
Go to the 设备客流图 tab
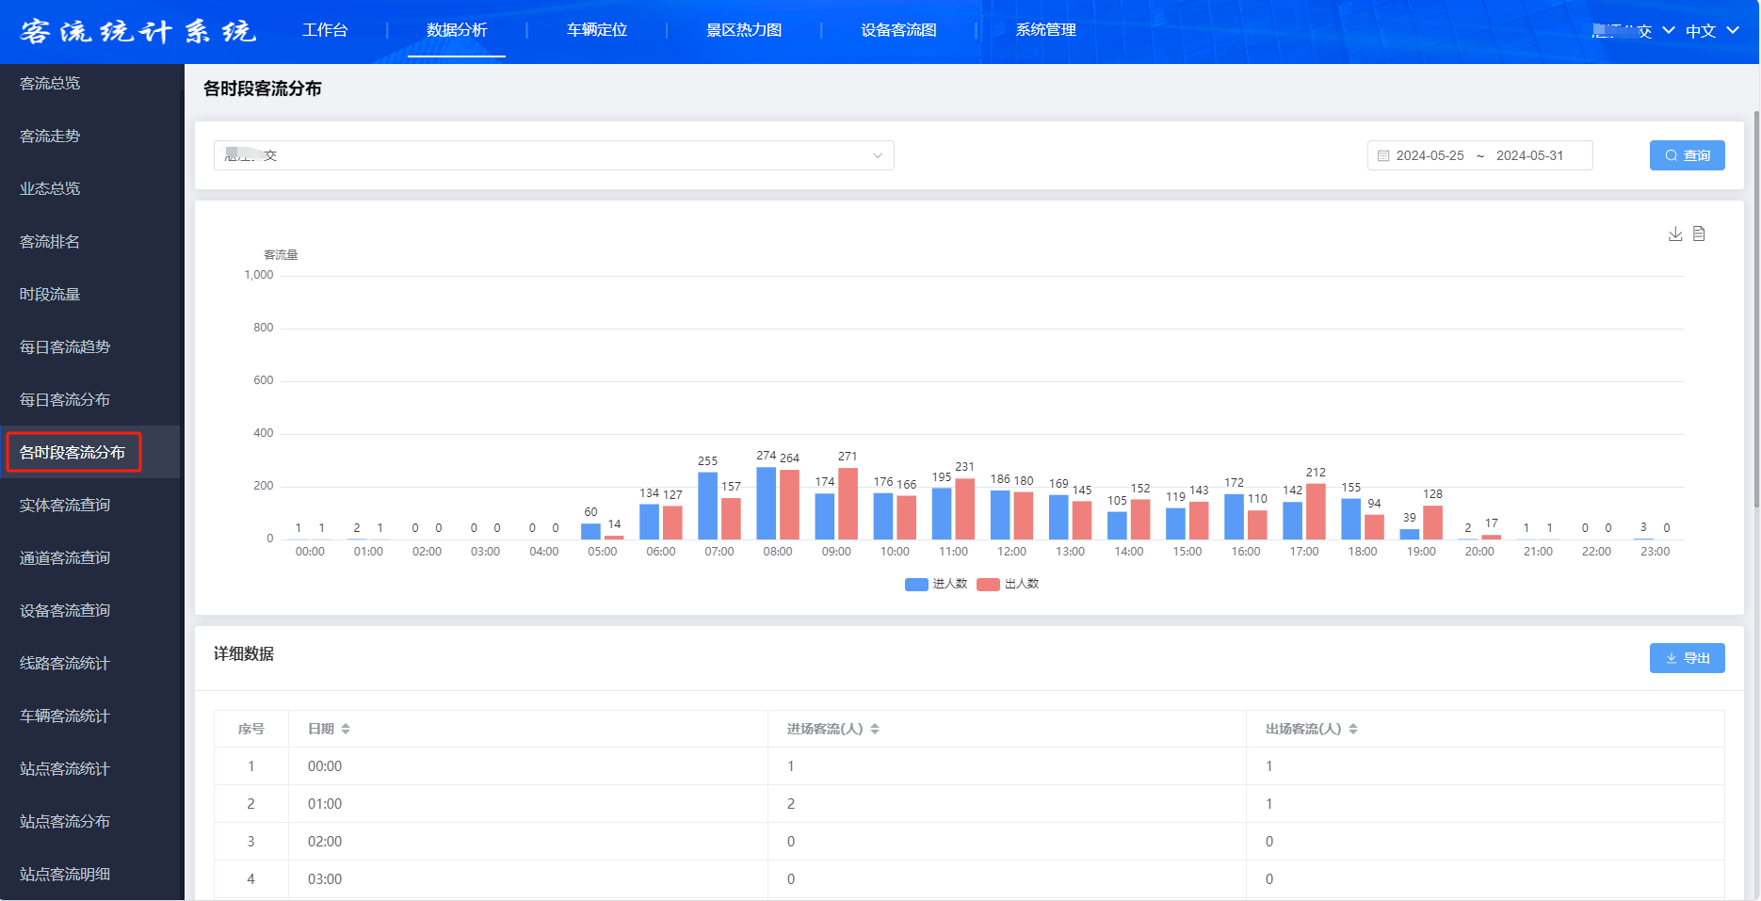(898, 30)
